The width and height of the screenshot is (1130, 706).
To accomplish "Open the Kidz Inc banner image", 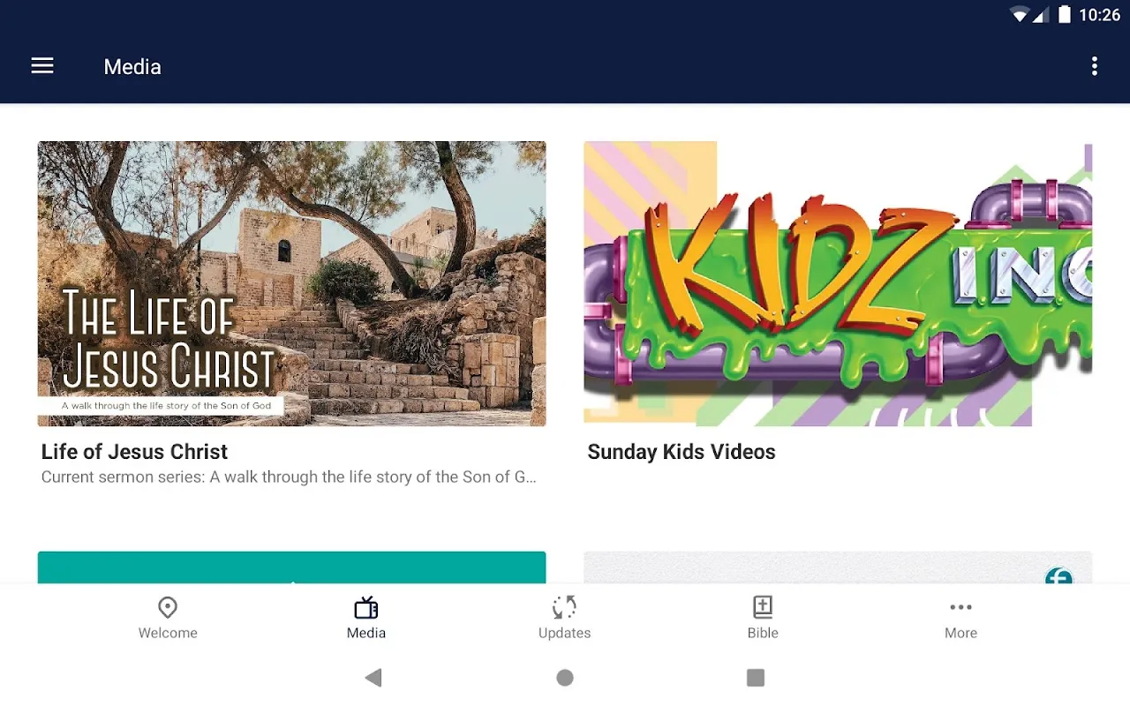I will tap(838, 283).
